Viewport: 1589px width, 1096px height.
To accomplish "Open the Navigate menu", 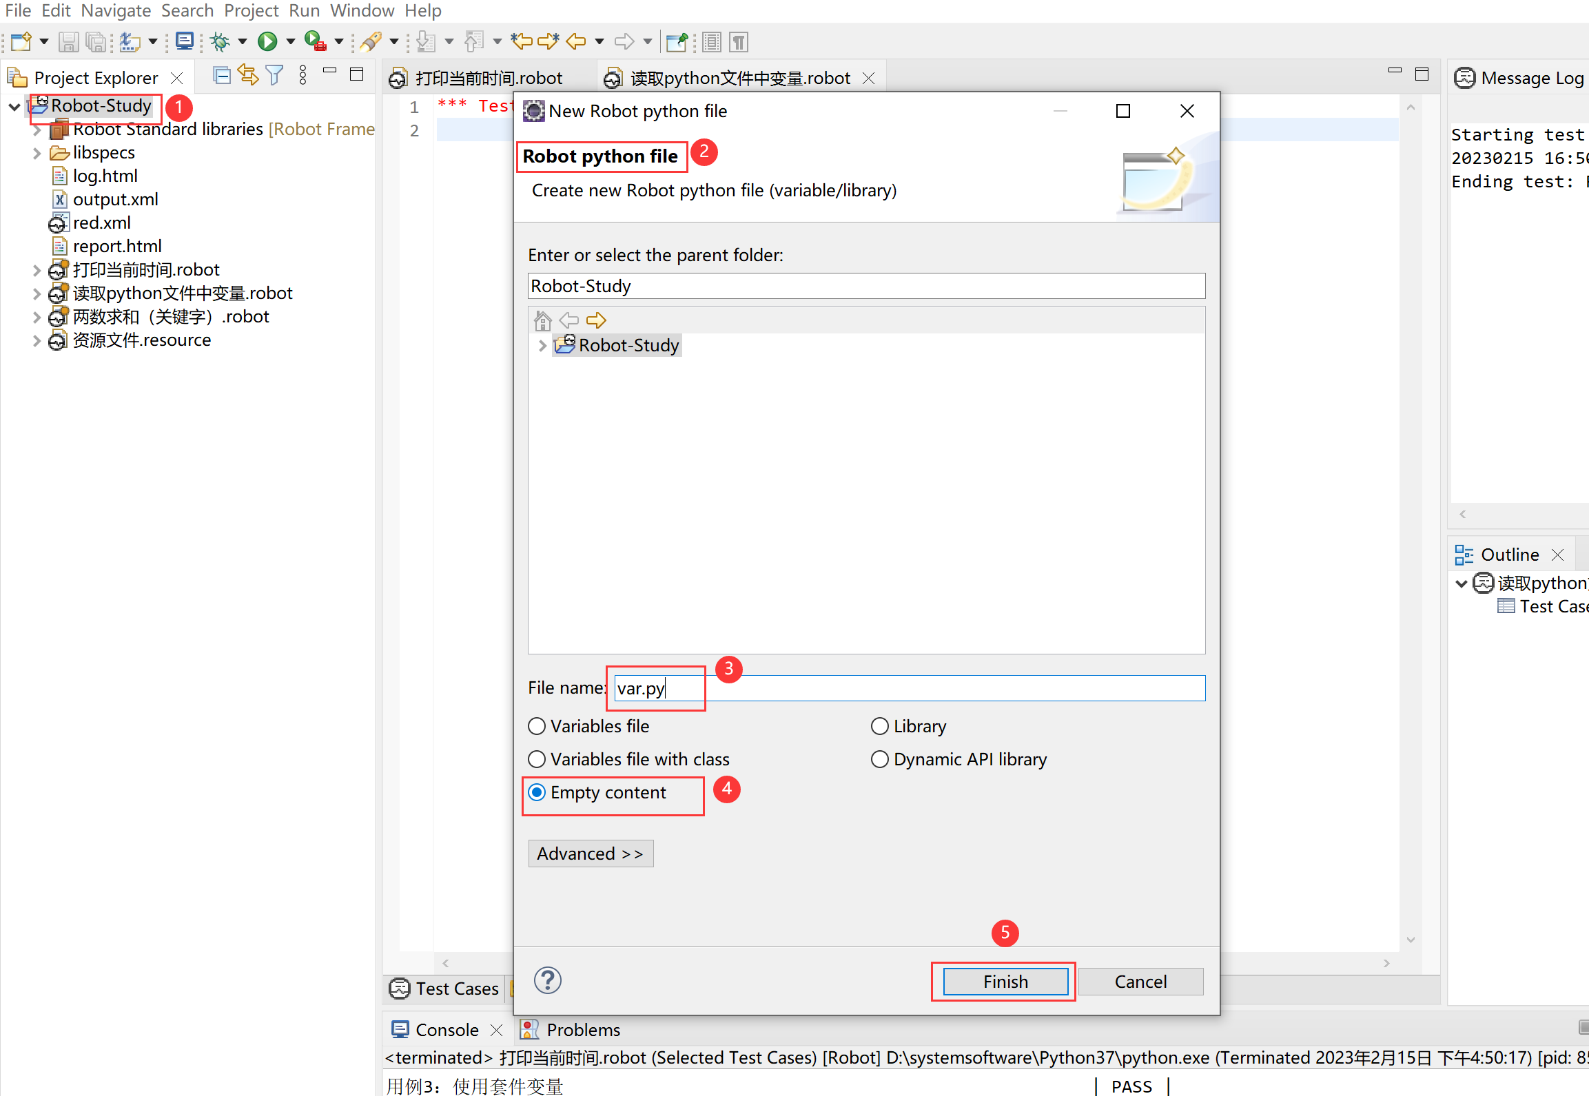I will (x=116, y=10).
